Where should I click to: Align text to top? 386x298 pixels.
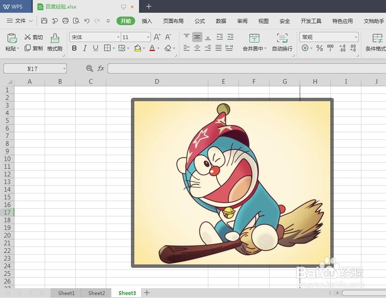187,37
